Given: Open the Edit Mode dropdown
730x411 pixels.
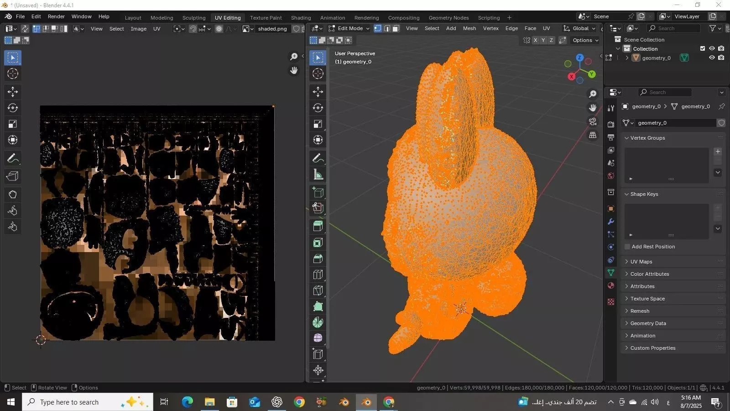Looking at the screenshot, I should [x=349, y=28].
